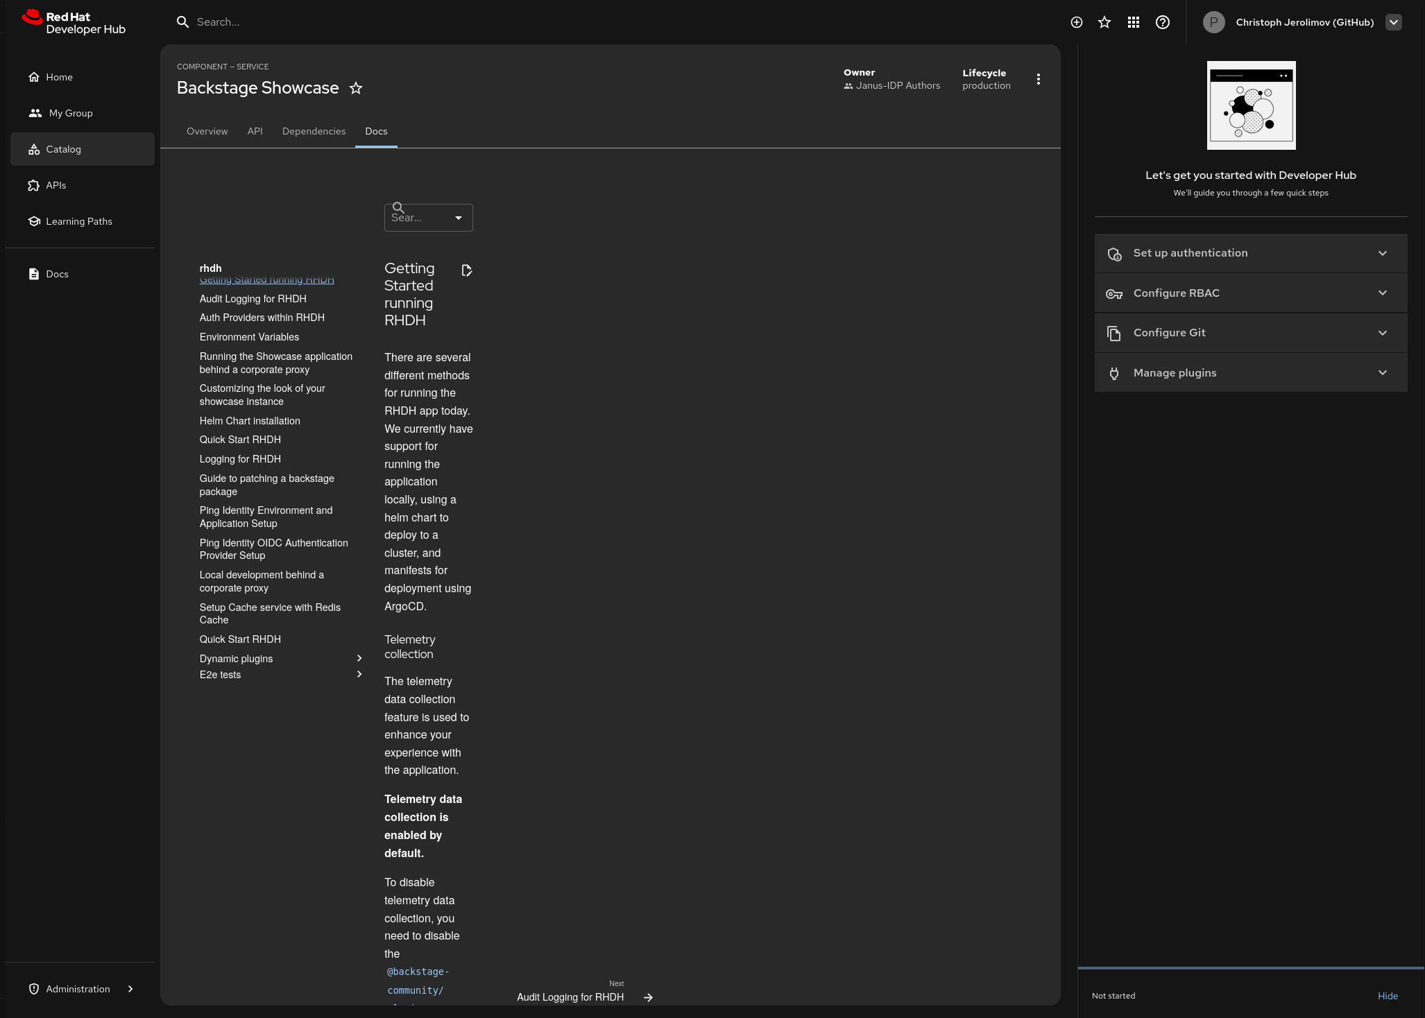
Task: Switch to the Overview tab
Action: click(x=207, y=131)
